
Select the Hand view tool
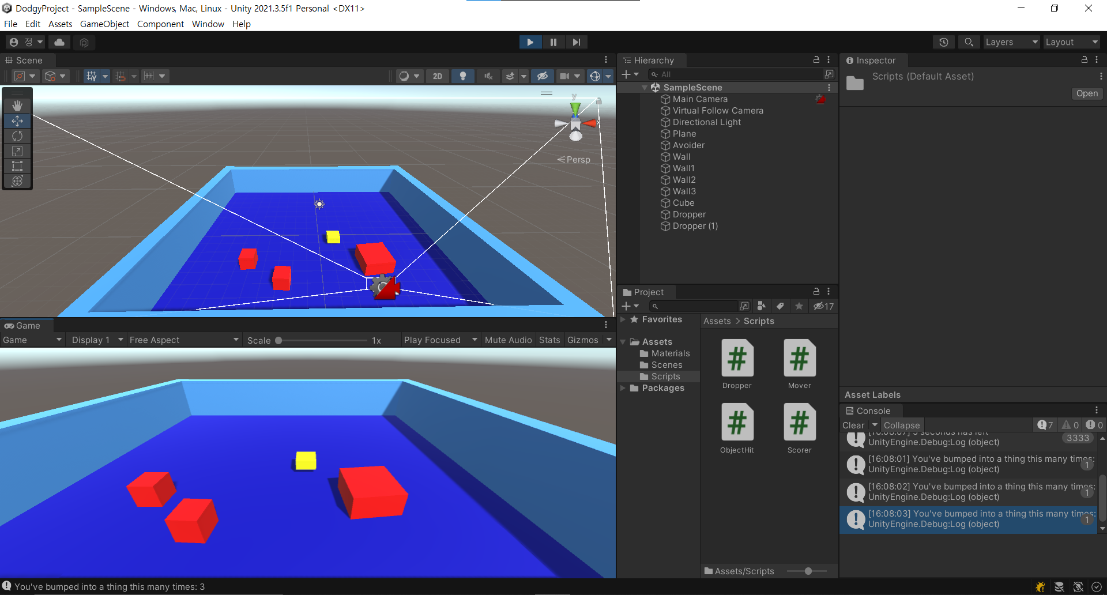point(17,106)
